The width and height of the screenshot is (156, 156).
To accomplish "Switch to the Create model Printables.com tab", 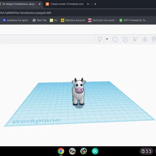I will (x=67, y=4).
